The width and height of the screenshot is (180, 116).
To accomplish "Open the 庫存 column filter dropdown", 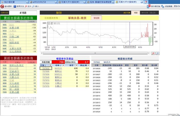I will click(77, 65).
